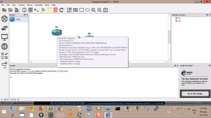The height and width of the screenshot is (118, 211).
Task: Open the Help menu
Action: pyautogui.click(x=53, y=5)
